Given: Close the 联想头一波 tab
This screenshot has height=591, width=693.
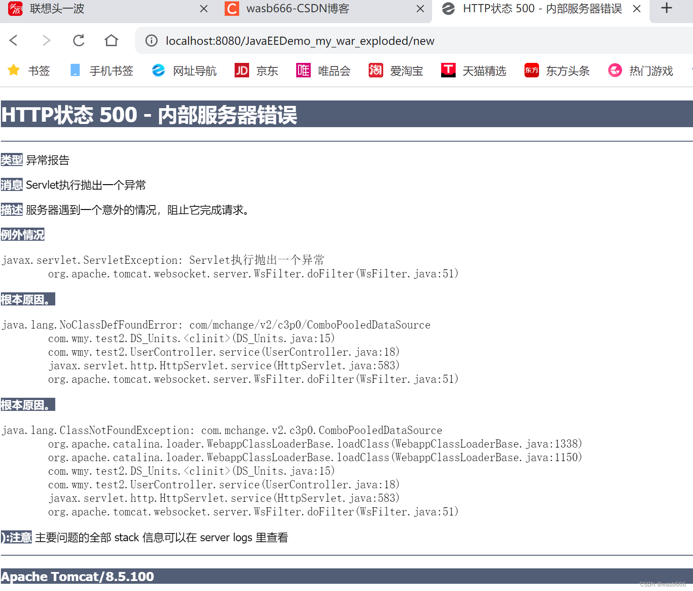Looking at the screenshot, I should coord(204,9).
